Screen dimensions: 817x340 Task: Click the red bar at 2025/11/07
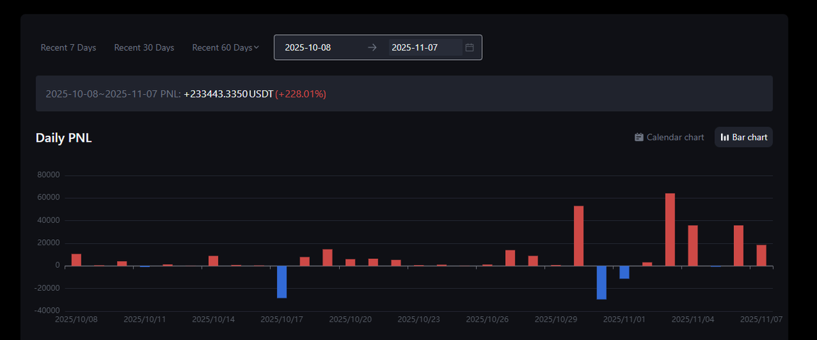pos(761,256)
